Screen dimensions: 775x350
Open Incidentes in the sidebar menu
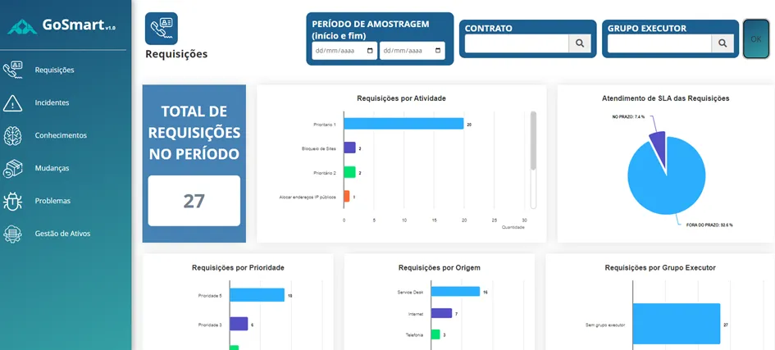click(x=52, y=102)
